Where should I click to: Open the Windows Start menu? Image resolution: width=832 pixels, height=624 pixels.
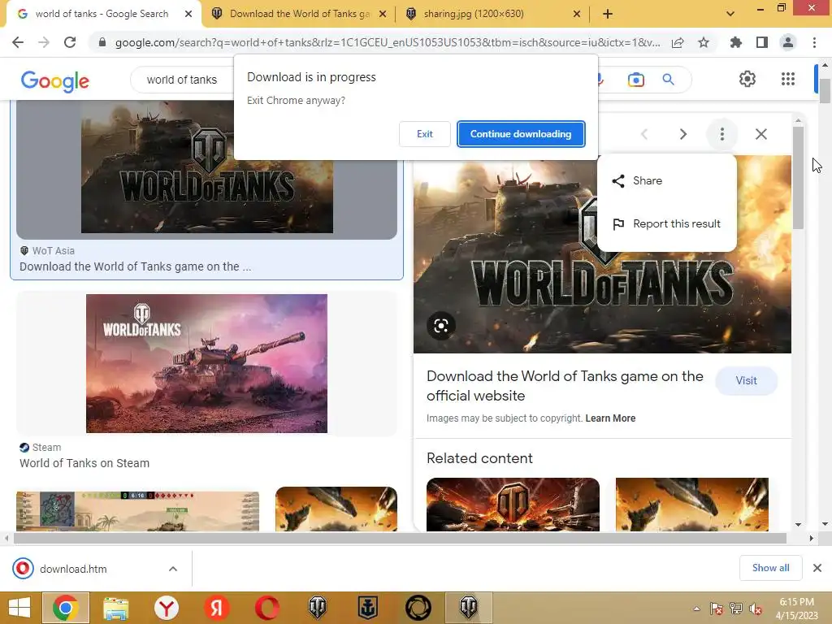[19, 608]
